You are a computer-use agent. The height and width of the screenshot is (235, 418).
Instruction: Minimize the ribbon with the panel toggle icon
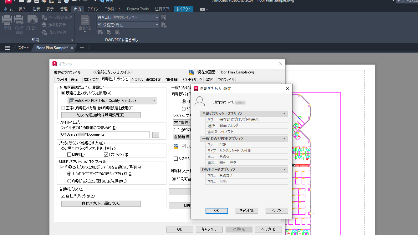[x=203, y=9]
